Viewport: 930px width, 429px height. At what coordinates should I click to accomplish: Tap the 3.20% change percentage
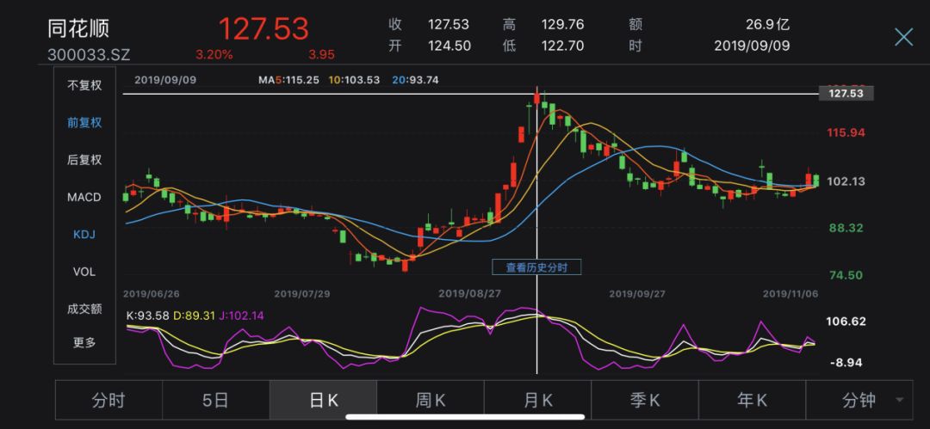click(214, 55)
